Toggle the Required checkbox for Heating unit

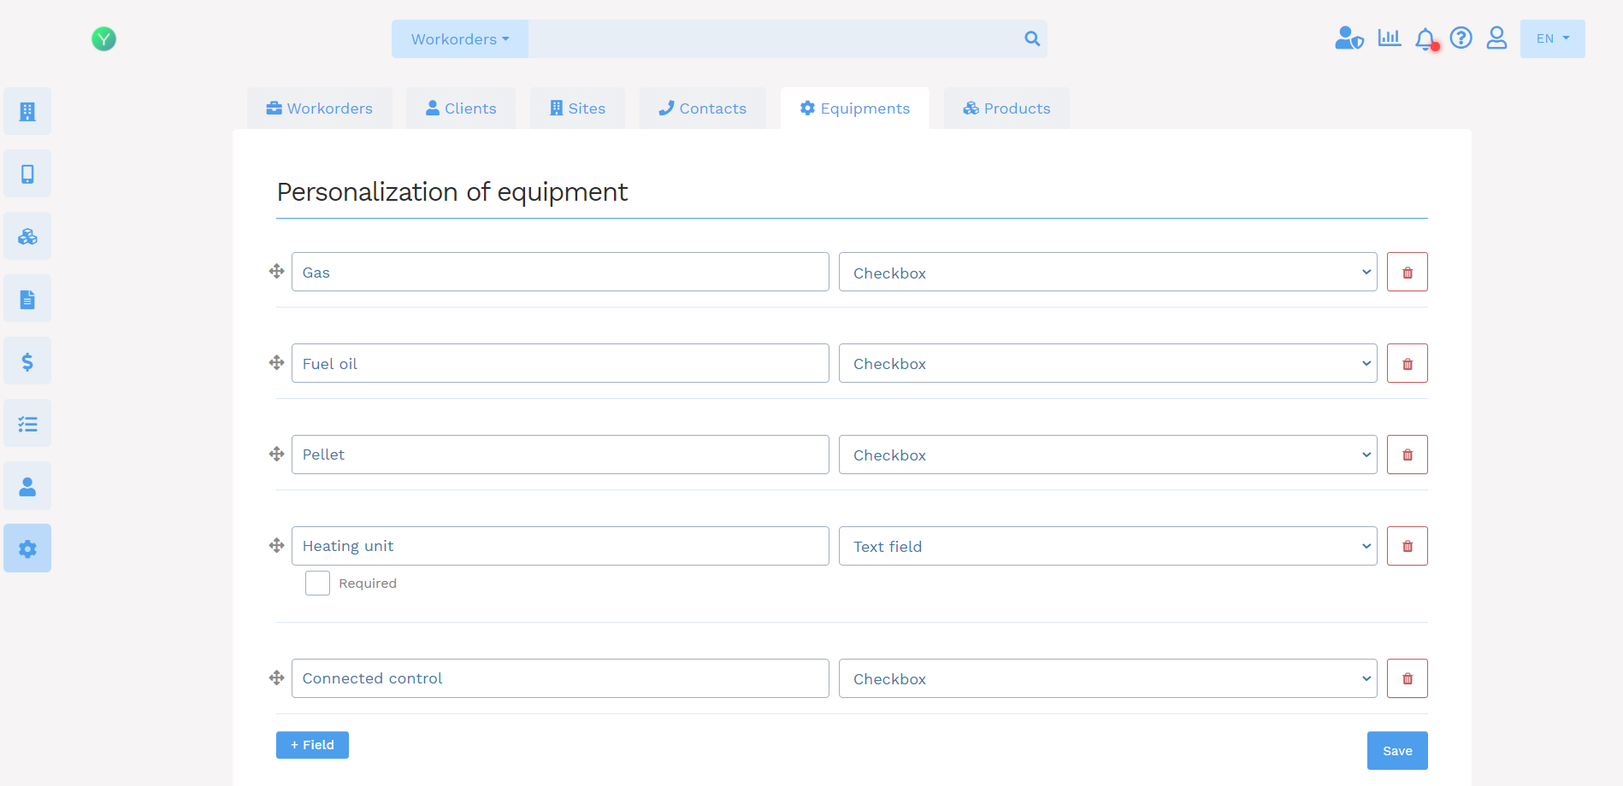[317, 583]
